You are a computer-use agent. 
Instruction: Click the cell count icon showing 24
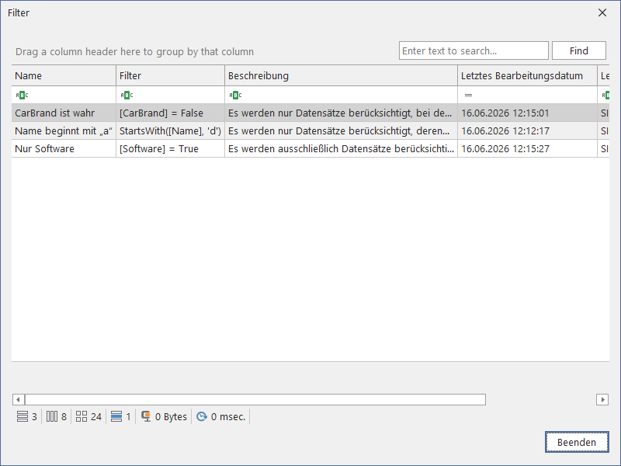(82, 416)
